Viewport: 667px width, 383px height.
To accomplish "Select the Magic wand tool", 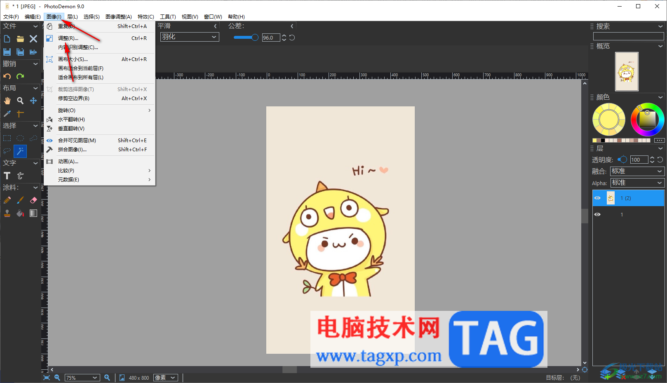I will [20, 151].
